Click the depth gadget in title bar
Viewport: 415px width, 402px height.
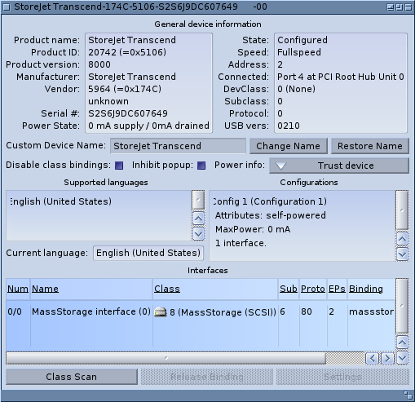click(x=408, y=7)
